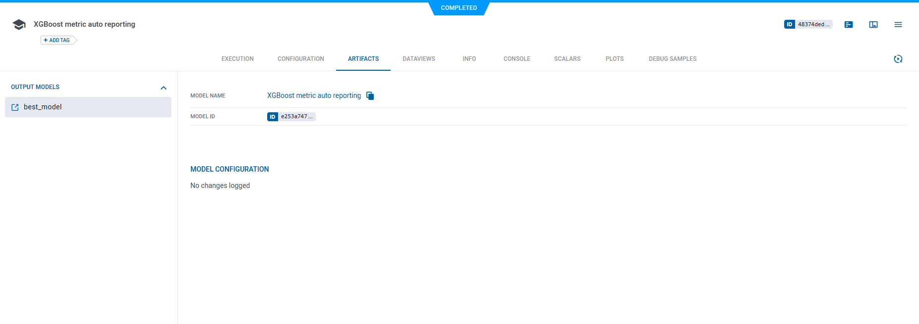Copy the model ID e253a747 badge
The image size is (919, 324).
point(291,117)
